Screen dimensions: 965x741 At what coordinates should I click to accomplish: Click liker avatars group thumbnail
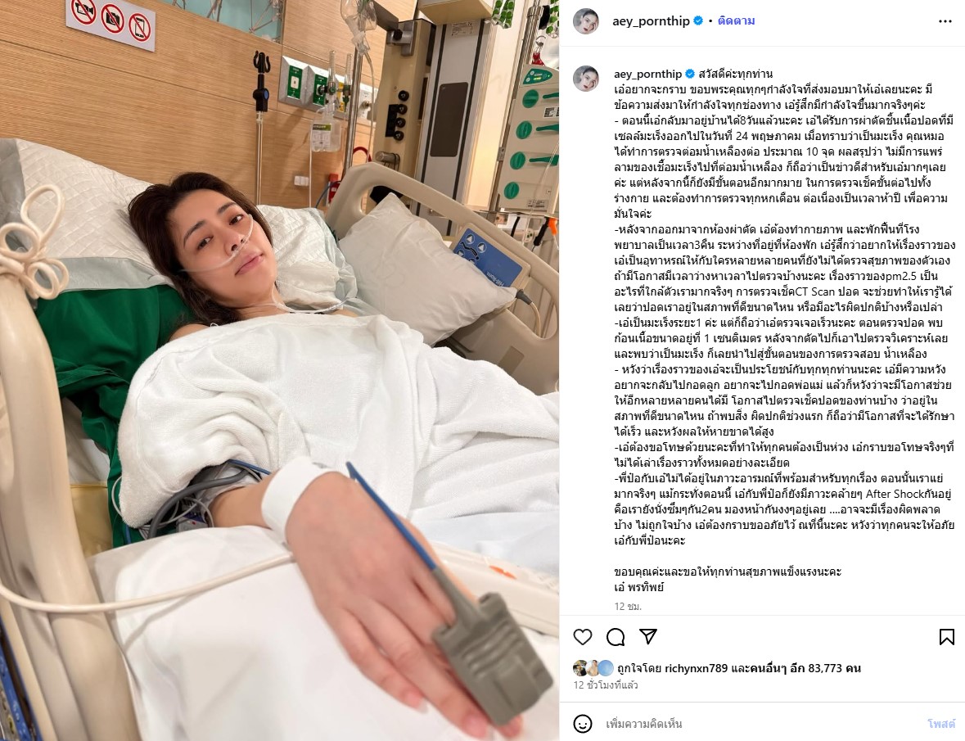coord(593,668)
